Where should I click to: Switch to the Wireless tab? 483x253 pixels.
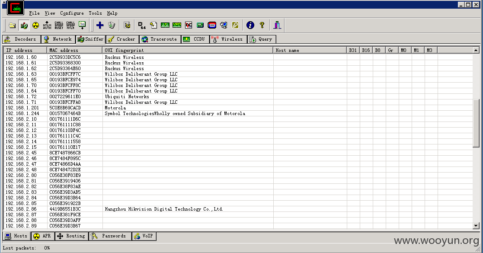point(228,39)
